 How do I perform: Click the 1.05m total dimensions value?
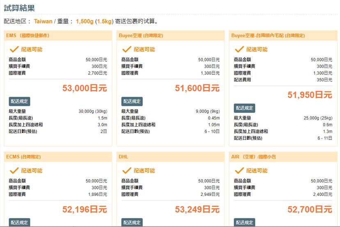pos(214,125)
